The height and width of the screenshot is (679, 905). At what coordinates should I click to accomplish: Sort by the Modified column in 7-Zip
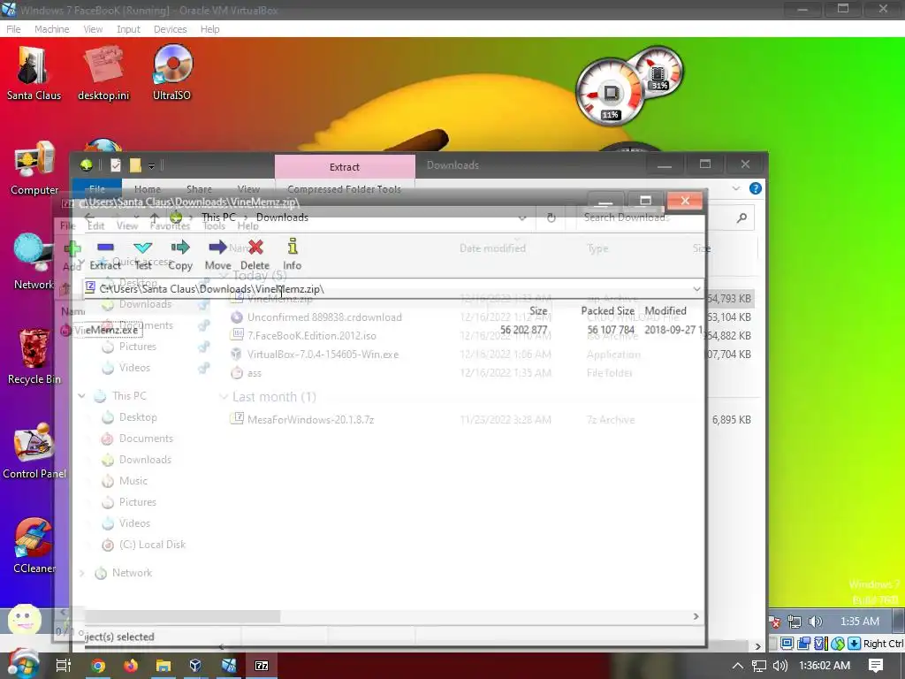pyautogui.click(x=665, y=310)
